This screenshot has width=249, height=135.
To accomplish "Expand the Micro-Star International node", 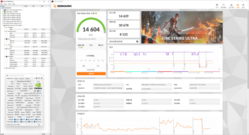I will [x=3, y=10].
